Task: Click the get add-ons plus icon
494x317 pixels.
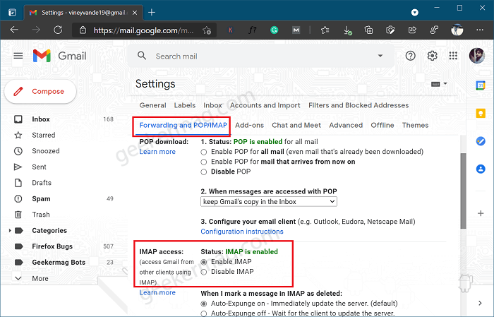Action: [481, 213]
